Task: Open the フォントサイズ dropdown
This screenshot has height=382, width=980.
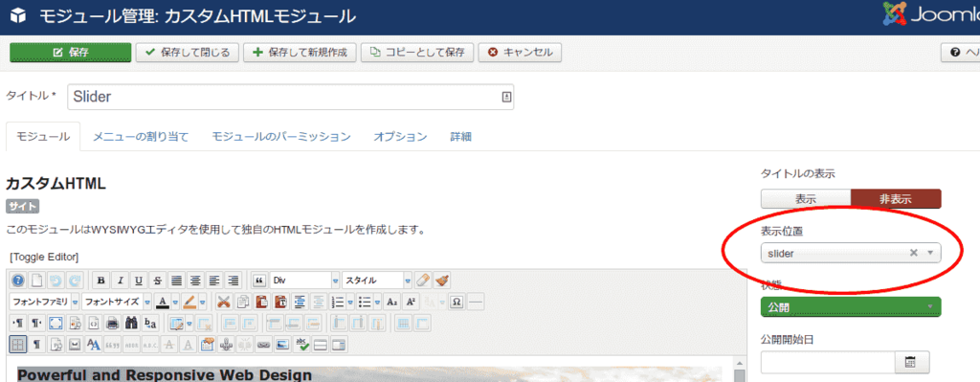Action: tap(116, 302)
